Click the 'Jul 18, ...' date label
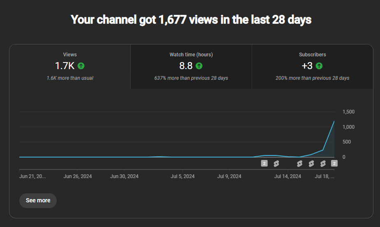This screenshot has height=227, width=380. (324, 176)
